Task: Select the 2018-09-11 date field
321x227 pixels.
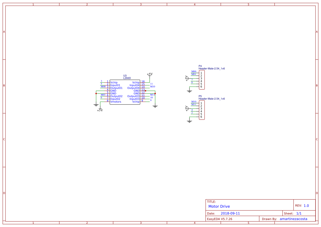Action: tap(231, 213)
